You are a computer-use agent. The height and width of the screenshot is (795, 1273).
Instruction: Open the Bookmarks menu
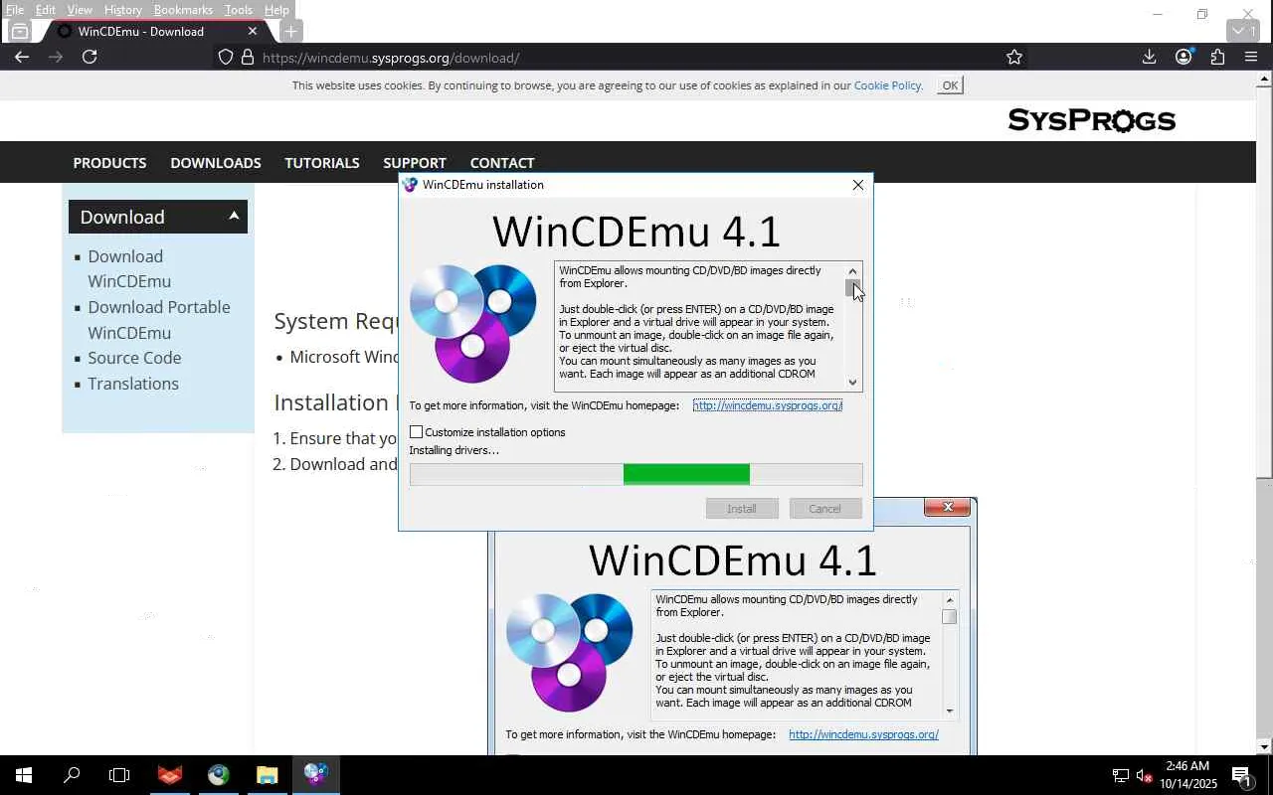pyautogui.click(x=183, y=10)
